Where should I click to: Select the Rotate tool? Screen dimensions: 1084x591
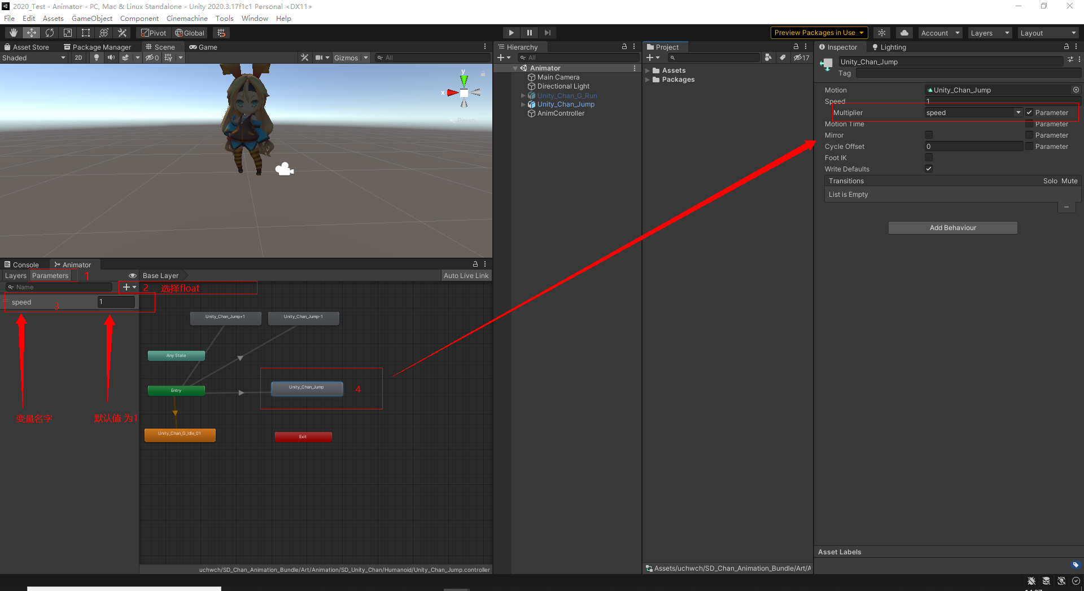[50, 33]
